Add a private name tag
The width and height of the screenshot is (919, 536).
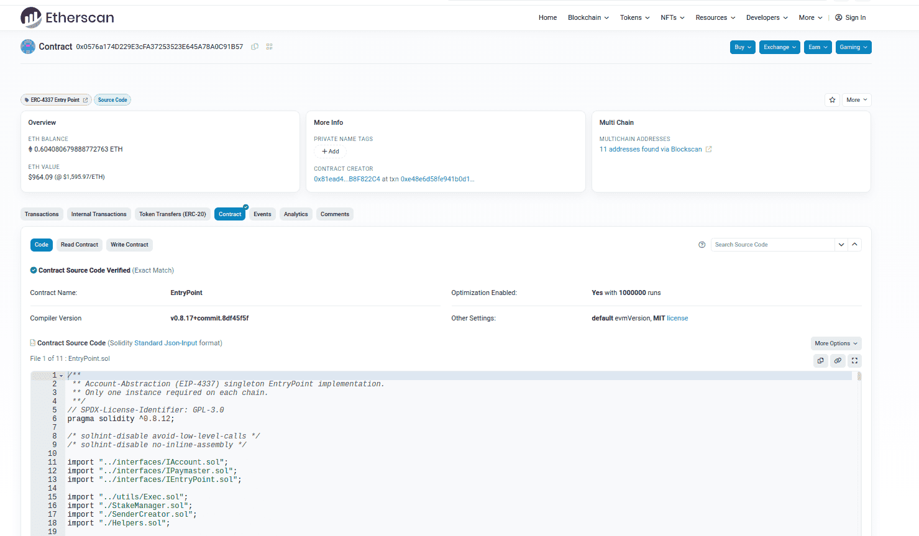331,152
